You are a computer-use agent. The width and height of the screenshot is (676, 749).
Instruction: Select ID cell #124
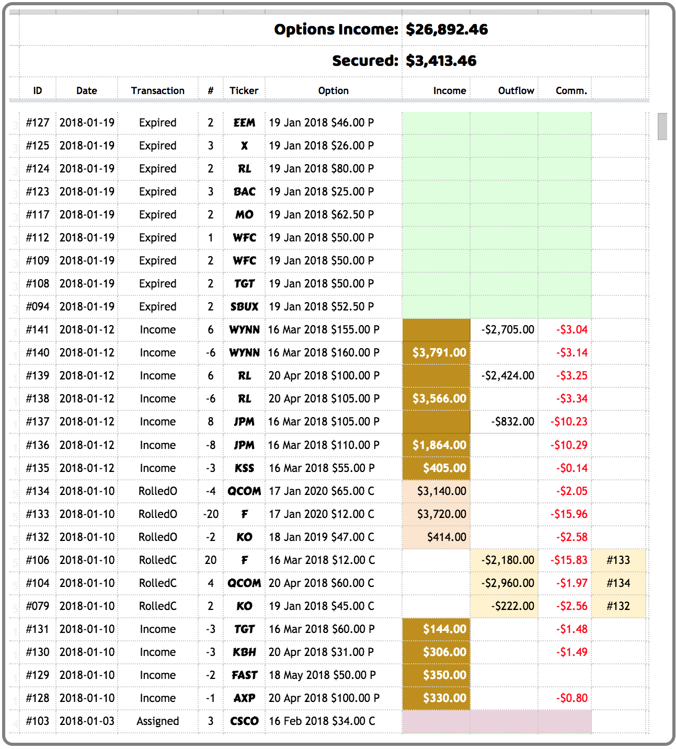point(38,169)
